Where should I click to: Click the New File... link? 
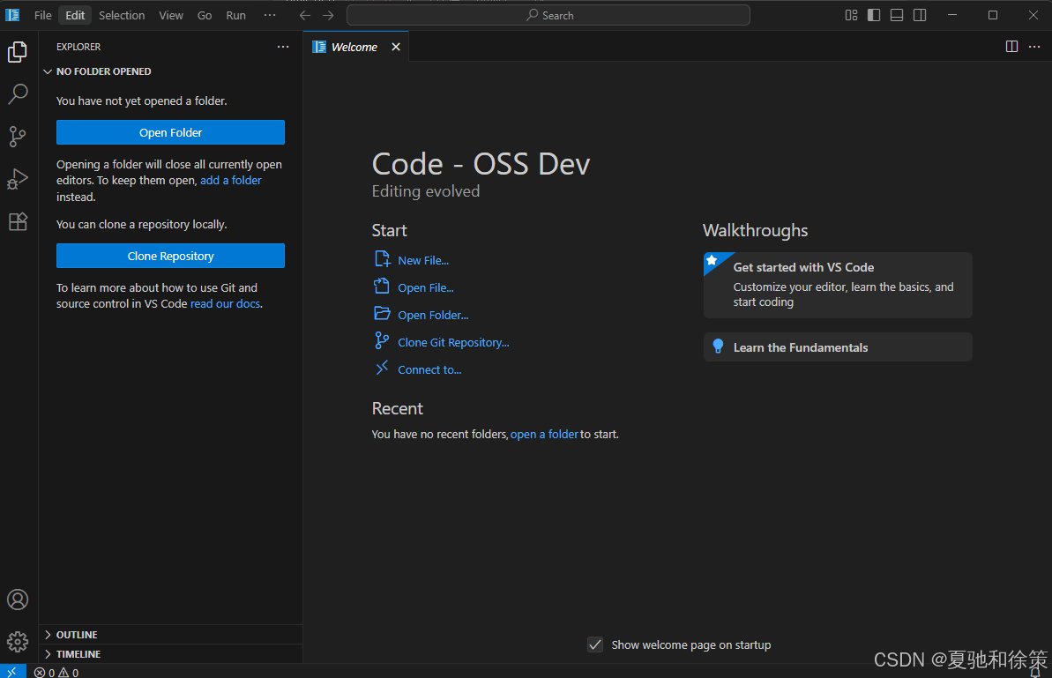point(423,260)
